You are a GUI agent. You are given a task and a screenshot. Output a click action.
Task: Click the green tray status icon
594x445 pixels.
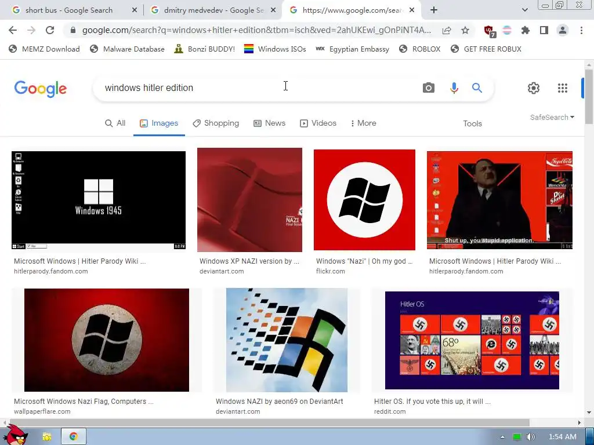pos(516,437)
